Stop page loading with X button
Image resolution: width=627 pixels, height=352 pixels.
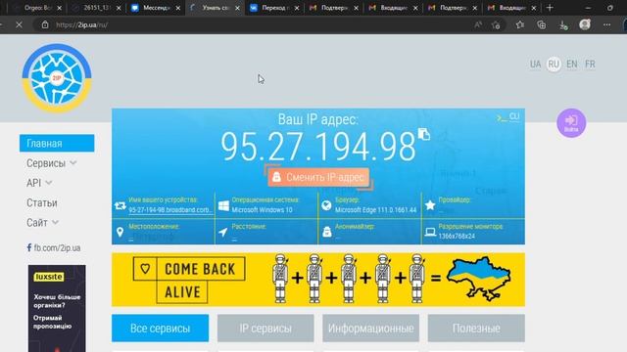click(19, 24)
